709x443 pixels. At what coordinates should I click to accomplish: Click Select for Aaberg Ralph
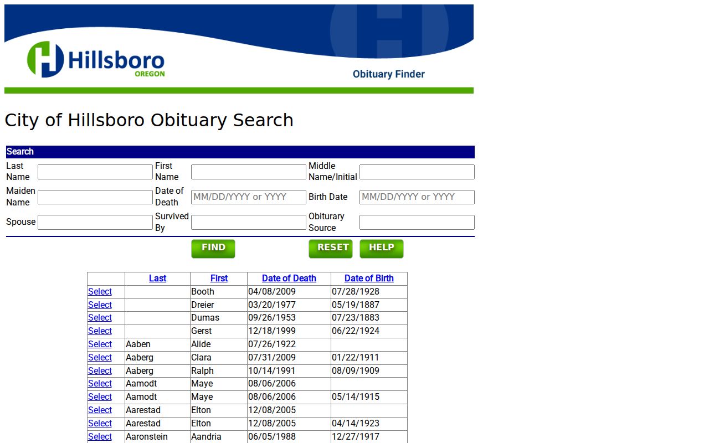point(100,371)
